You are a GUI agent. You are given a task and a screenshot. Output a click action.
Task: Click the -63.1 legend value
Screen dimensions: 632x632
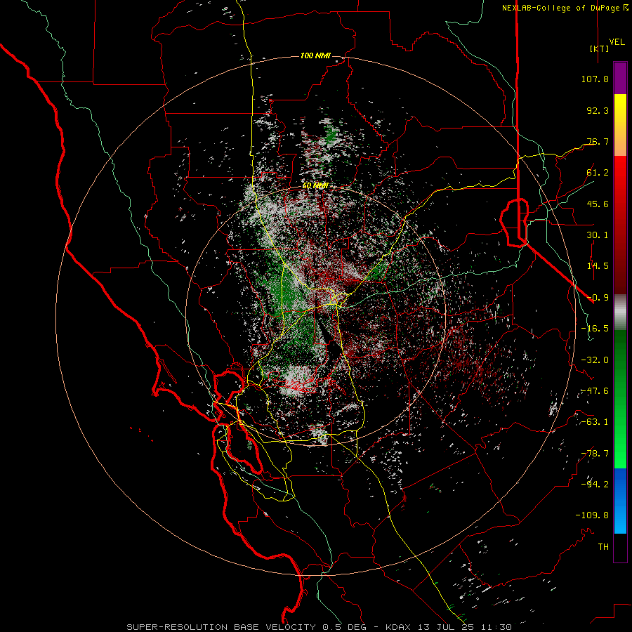(595, 422)
